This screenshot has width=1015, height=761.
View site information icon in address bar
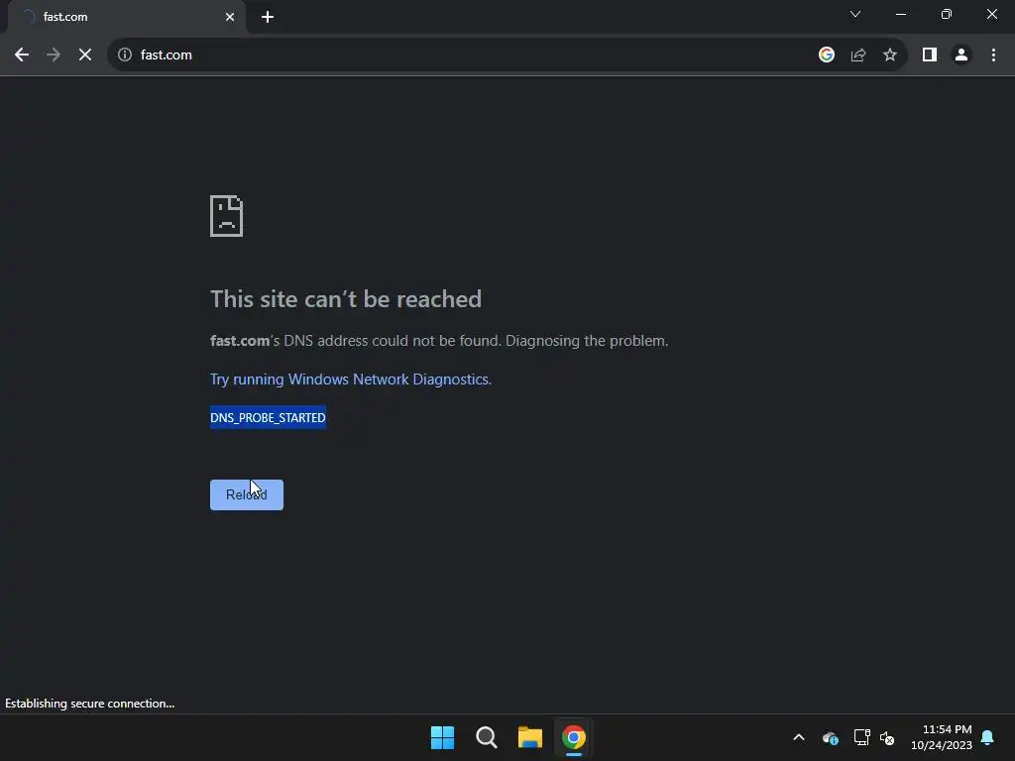pyautogui.click(x=125, y=55)
